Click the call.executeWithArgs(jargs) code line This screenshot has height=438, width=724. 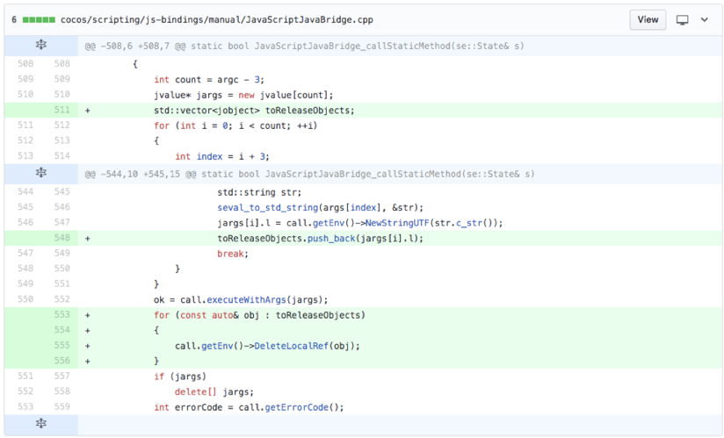pos(241,298)
